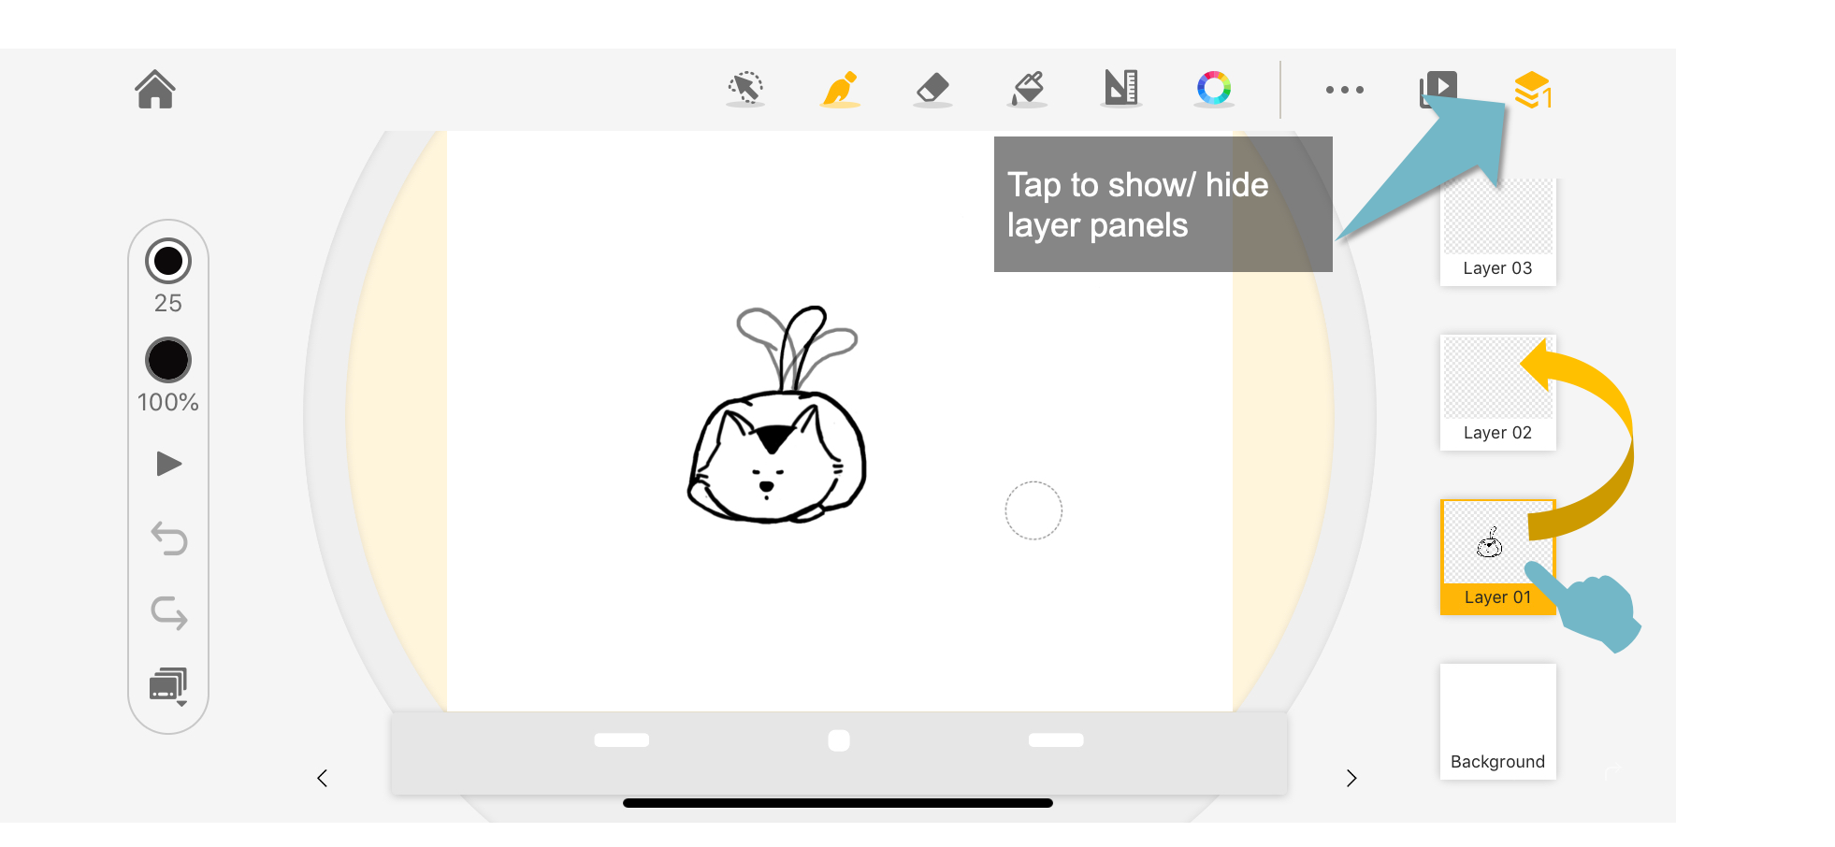The image size is (1835, 847).
Task: Pick the paint bucket fill tool
Action: point(1027,89)
